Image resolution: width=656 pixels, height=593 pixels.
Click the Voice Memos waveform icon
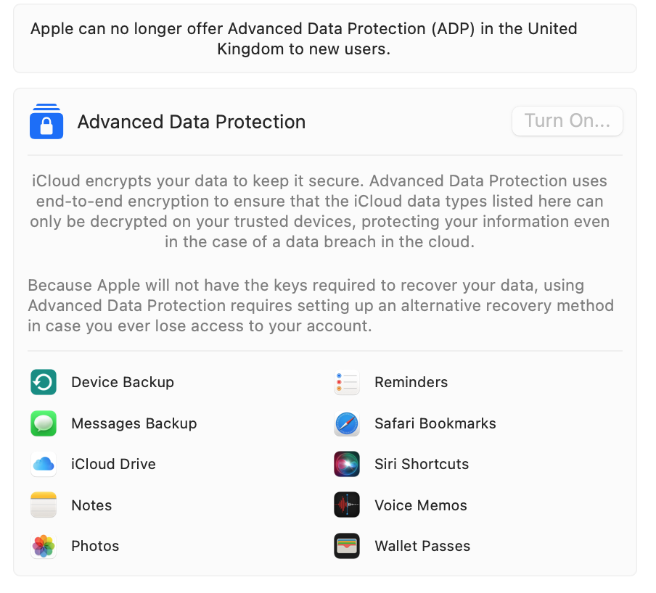pos(347,505)
